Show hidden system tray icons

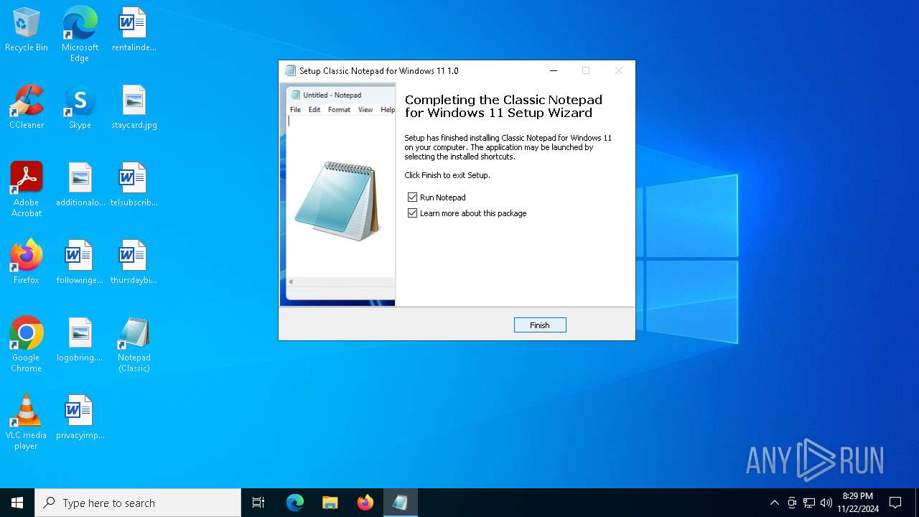pos(774,503)
